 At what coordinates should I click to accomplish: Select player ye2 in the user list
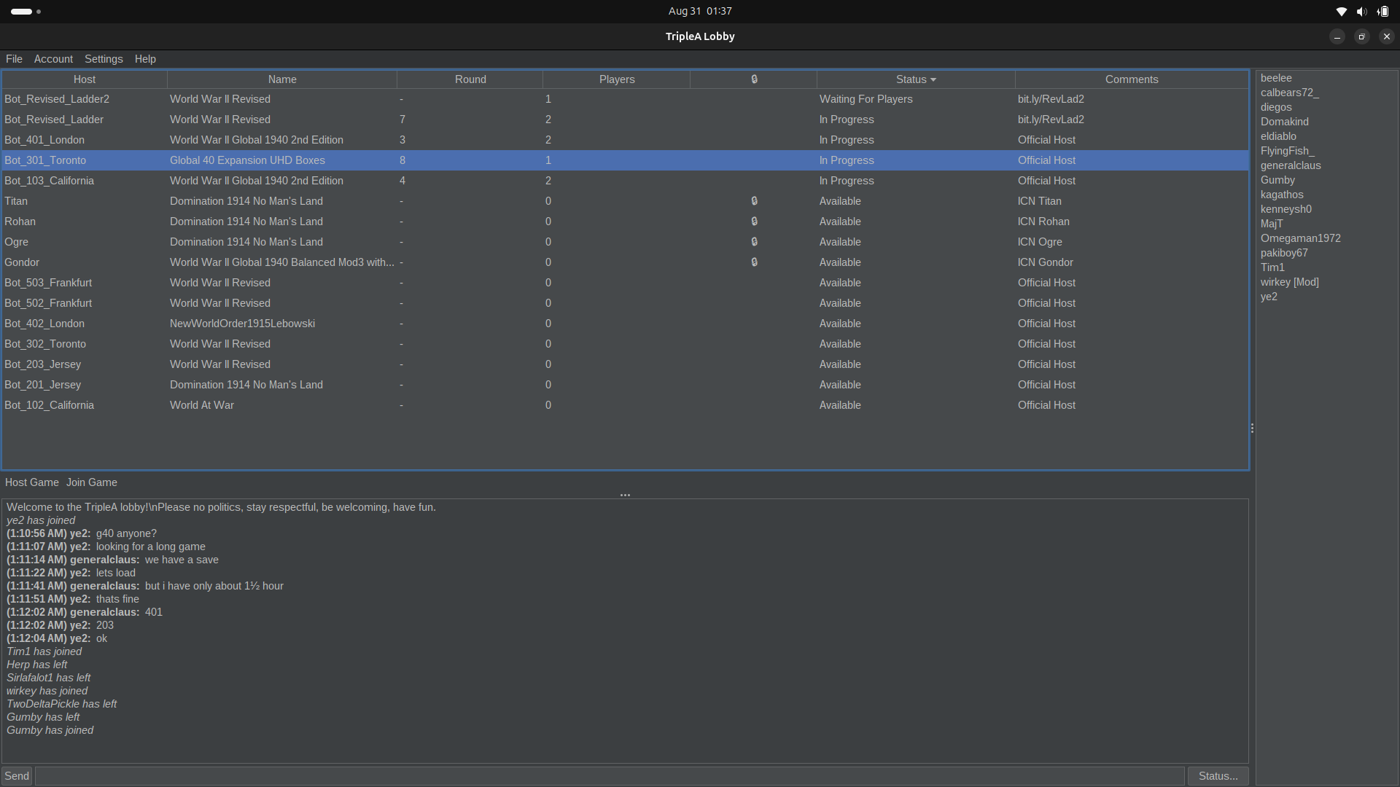pyautogui.click(x=1269, y=297)
